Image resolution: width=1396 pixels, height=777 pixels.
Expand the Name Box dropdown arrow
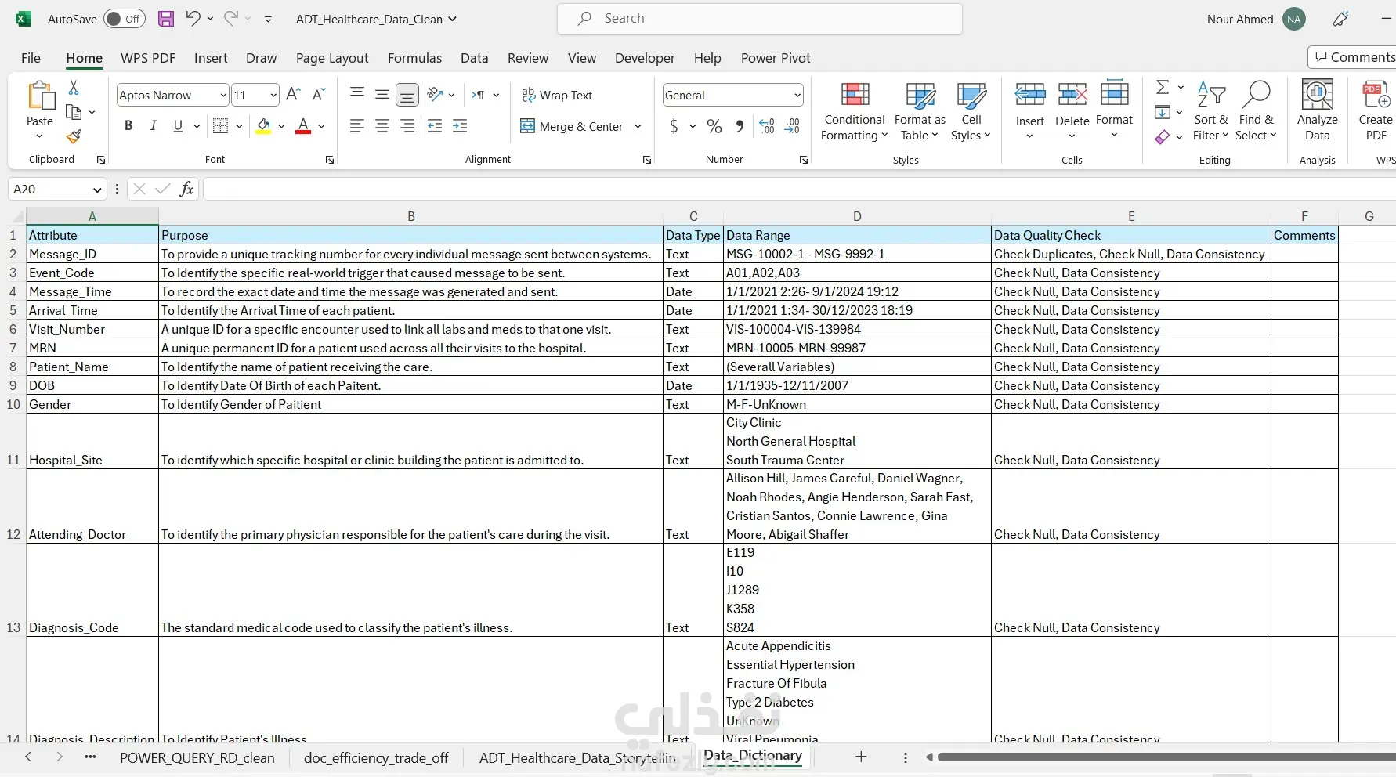[x=97, y=190]
